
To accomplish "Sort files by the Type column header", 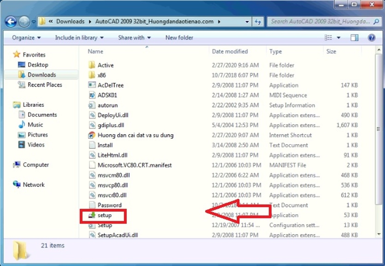I will (276, 52).
